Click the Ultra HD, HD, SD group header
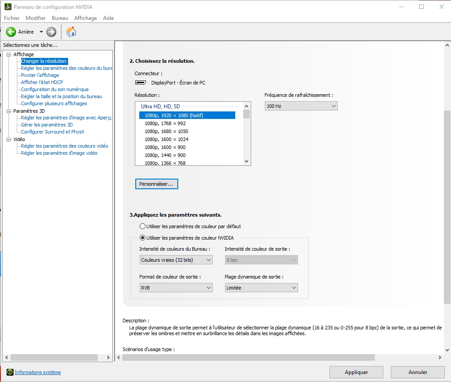 click(160, 107)
